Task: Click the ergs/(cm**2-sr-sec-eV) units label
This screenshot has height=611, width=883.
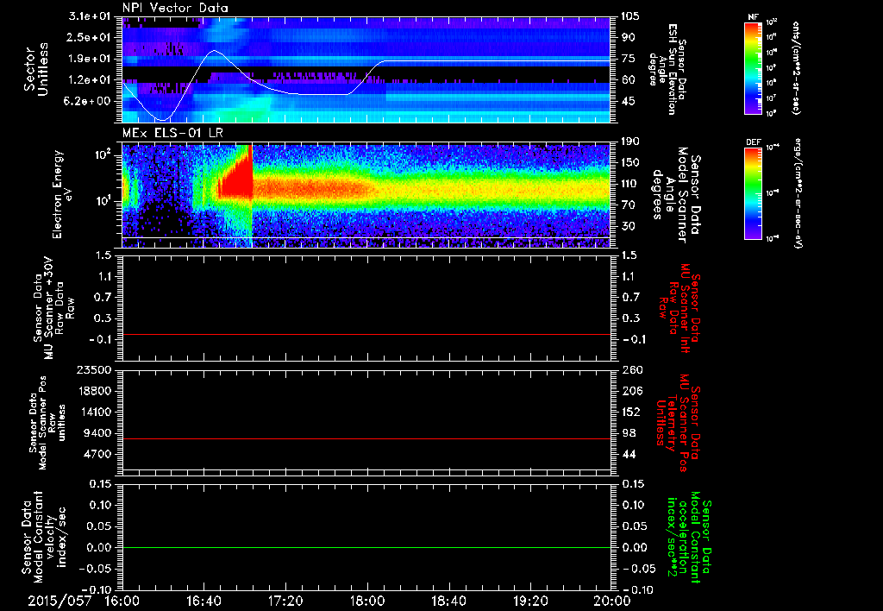Action: (x=798, y=193)
